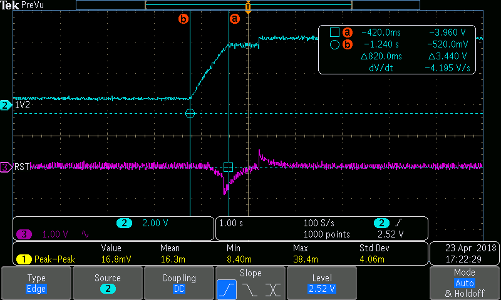Viewport: 501px width, 300px height.
Task: Click the 38.4m maximum measurement value
Action: coord(306,259)
